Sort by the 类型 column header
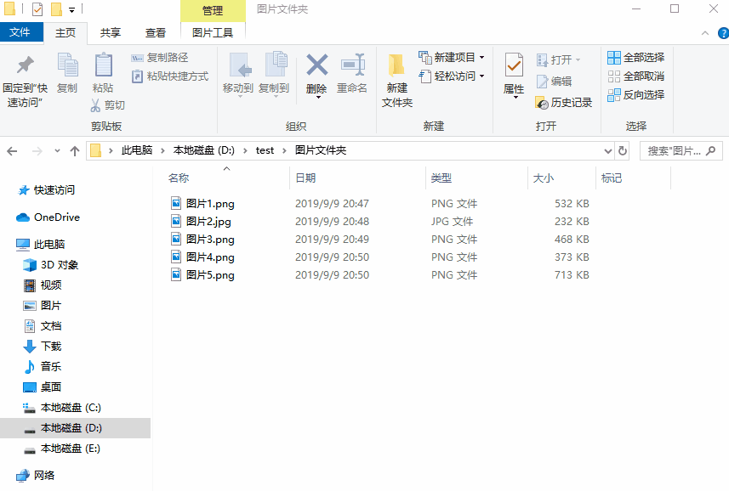Screen dimensions: 729x491 point(441,178)
